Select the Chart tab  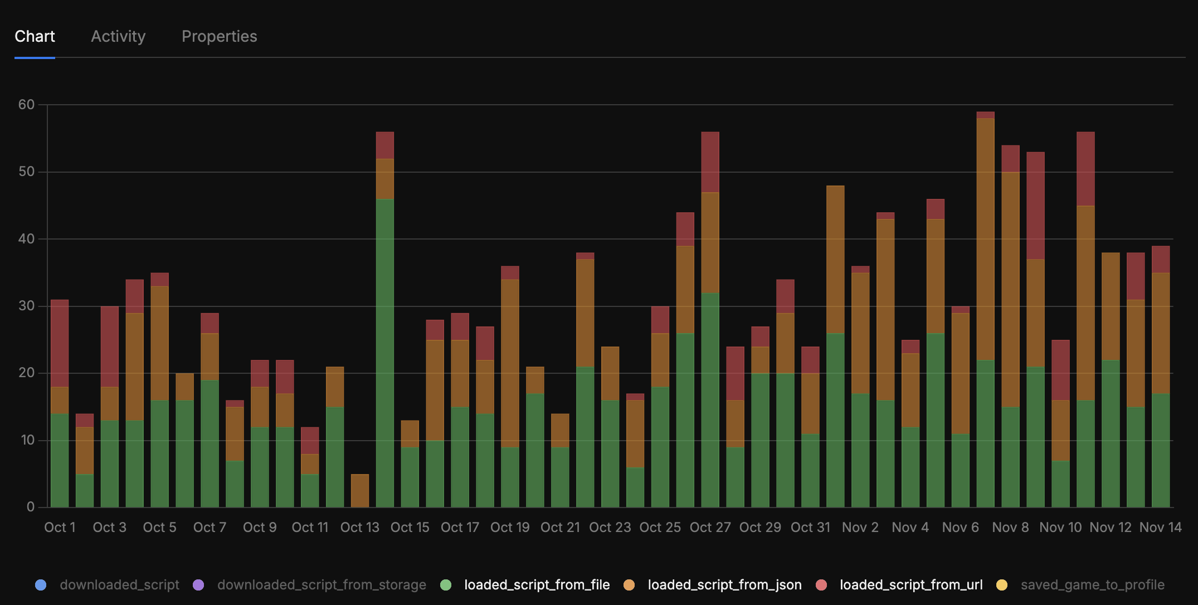click(x=35, y=37)
